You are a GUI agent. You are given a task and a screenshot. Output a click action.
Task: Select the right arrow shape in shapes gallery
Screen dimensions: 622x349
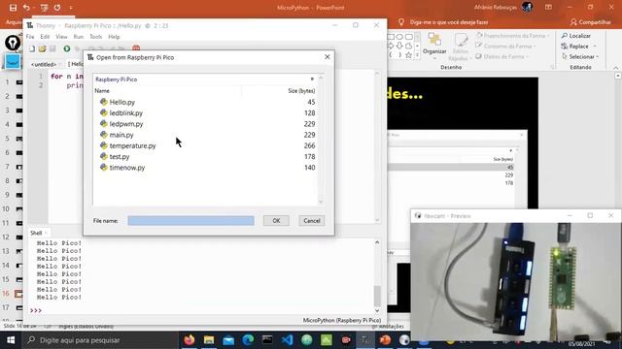391,46
